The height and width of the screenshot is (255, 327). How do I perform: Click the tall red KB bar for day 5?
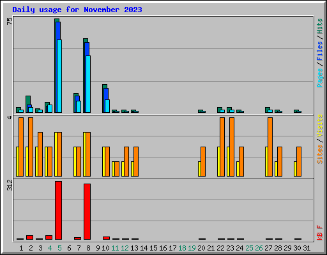coord(58,210)
